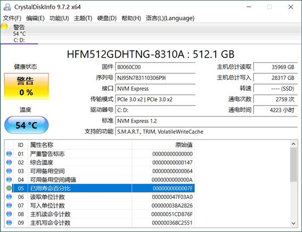
Task: Select highlighted row 已用寿命百分比
Action: tap(100, 188)
